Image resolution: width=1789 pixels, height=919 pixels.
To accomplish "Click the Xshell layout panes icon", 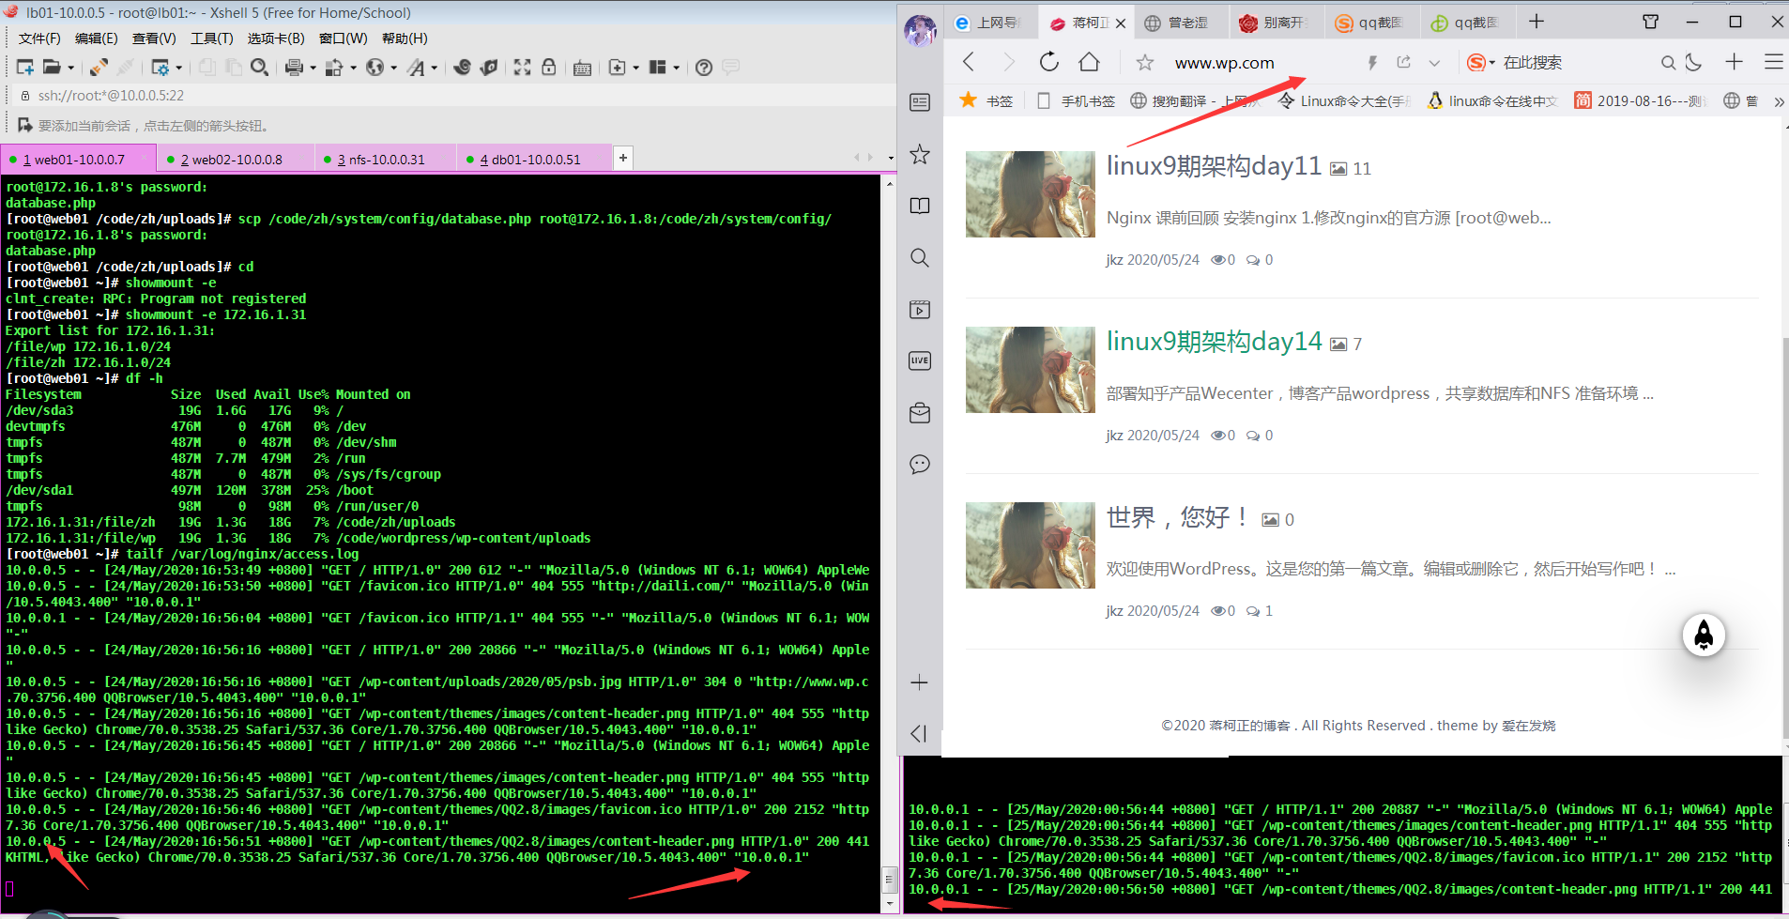I will 657,68.
